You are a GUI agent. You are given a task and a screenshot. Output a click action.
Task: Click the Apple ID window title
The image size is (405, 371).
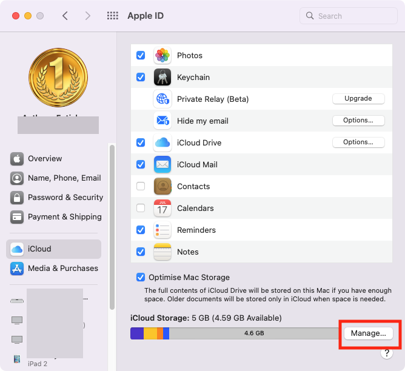click(x=146, y=16)
